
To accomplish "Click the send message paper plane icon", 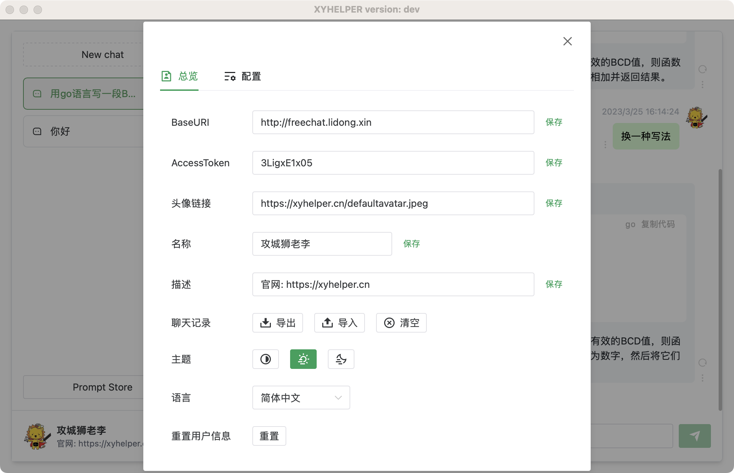I will click(x=695, y=436).
